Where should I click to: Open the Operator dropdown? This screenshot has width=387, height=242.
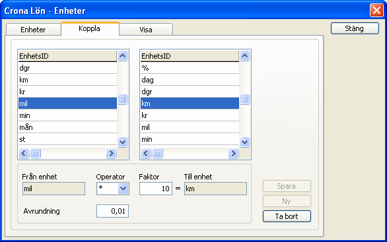[123, 189]
